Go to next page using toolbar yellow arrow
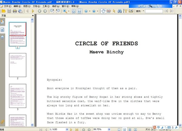182x131 pixels. (x=33, y=11)
